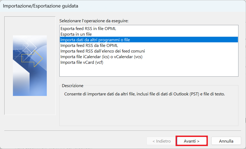This screenshot has height=149, width=246.
Task: Click the 'Avanti >' button
Action: 192,141
